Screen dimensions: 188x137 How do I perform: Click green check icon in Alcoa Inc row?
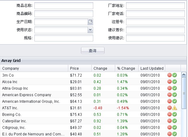[x=175, y=82]
